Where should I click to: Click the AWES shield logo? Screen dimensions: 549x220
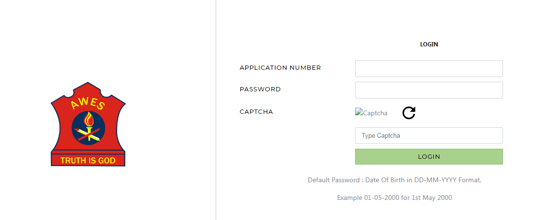click(88, 124)
